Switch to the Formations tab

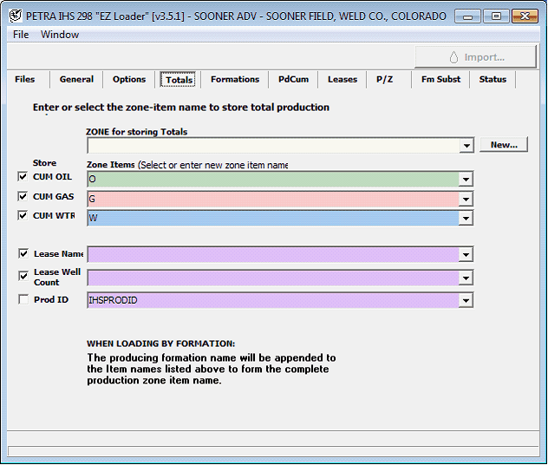[234, 80]
